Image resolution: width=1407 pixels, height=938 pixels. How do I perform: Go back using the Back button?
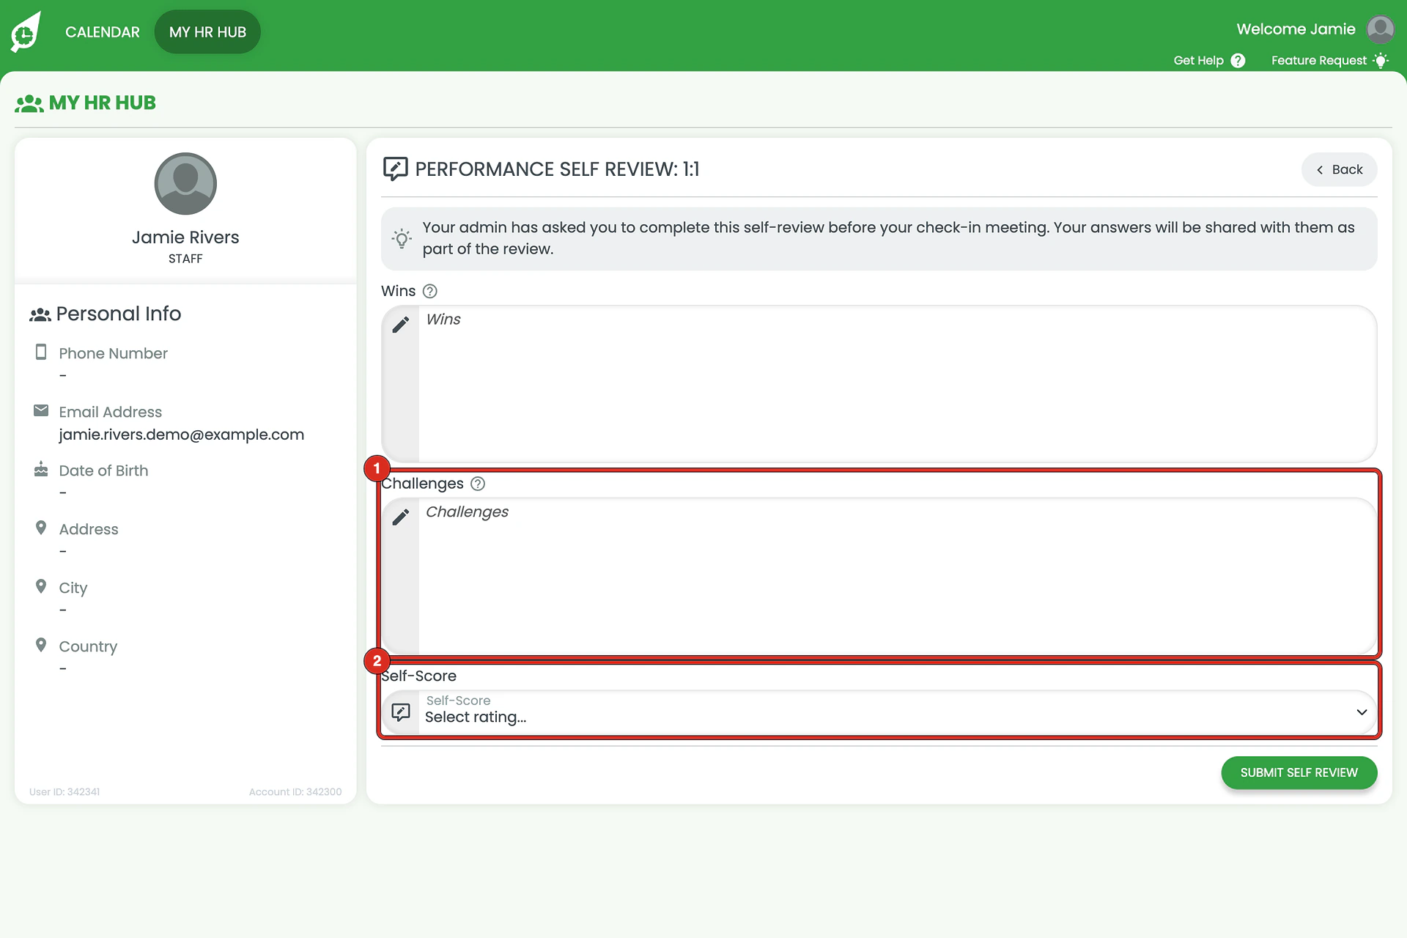[x=1339, y=170]
